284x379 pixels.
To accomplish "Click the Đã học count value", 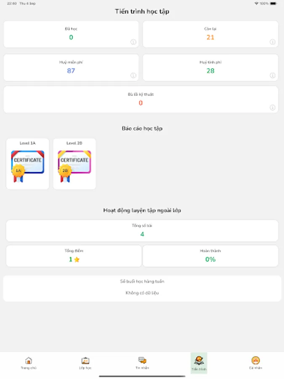I will [71, 37].
